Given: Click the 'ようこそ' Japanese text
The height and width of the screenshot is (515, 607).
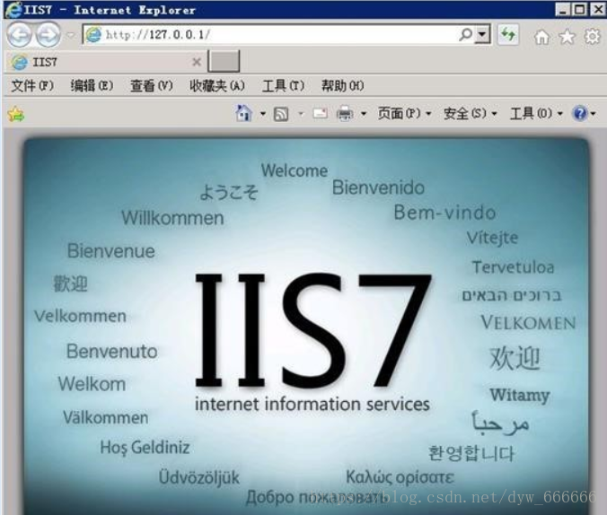Looking at the screenshot, I should 228,191.
